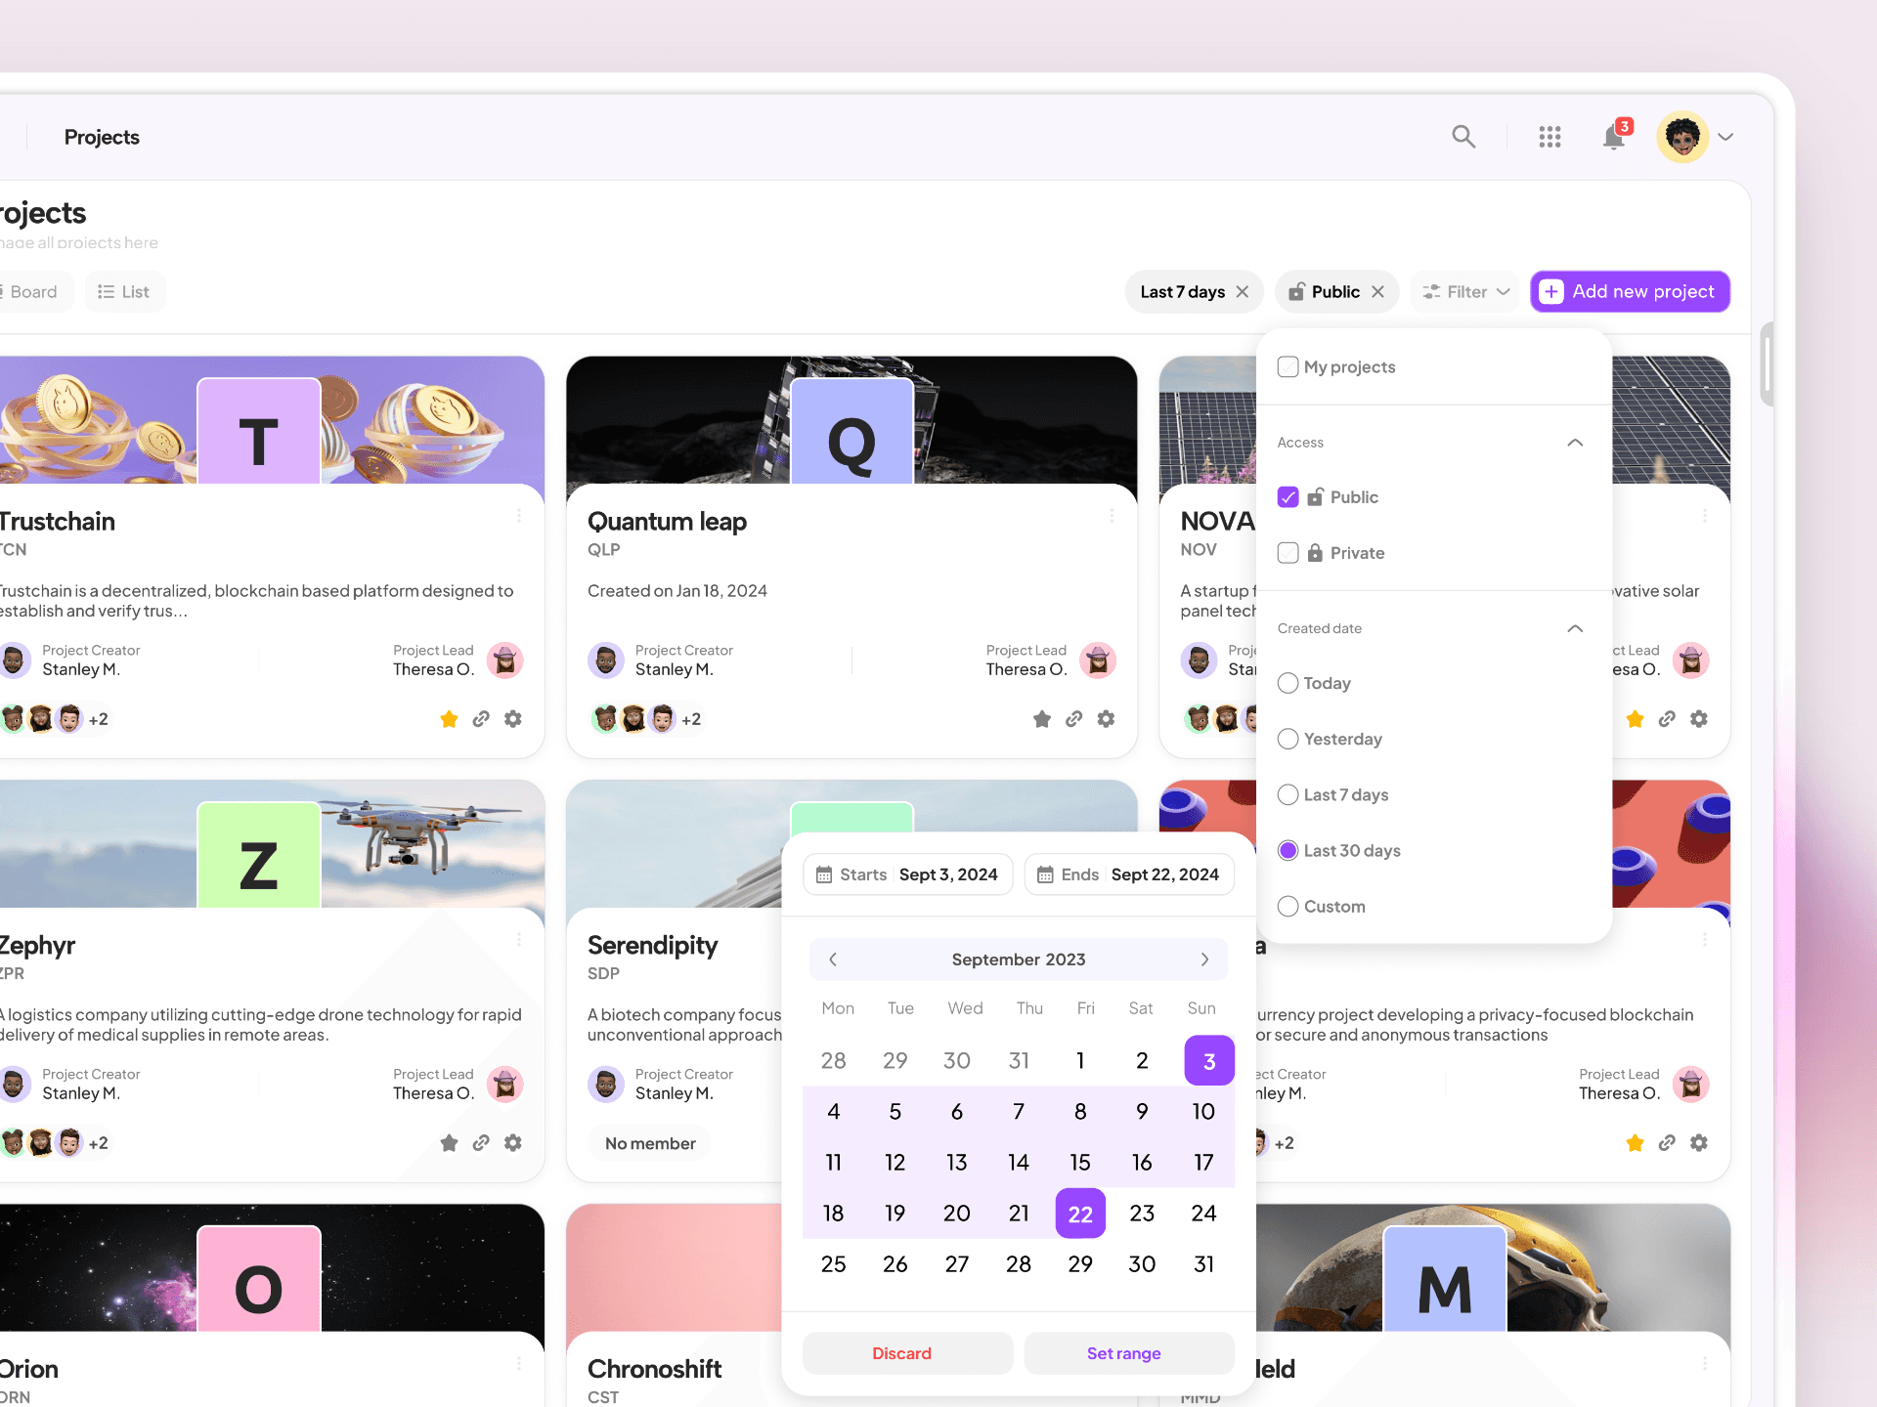
Task: Open the apps grid icon
Action: point(1550,137)
